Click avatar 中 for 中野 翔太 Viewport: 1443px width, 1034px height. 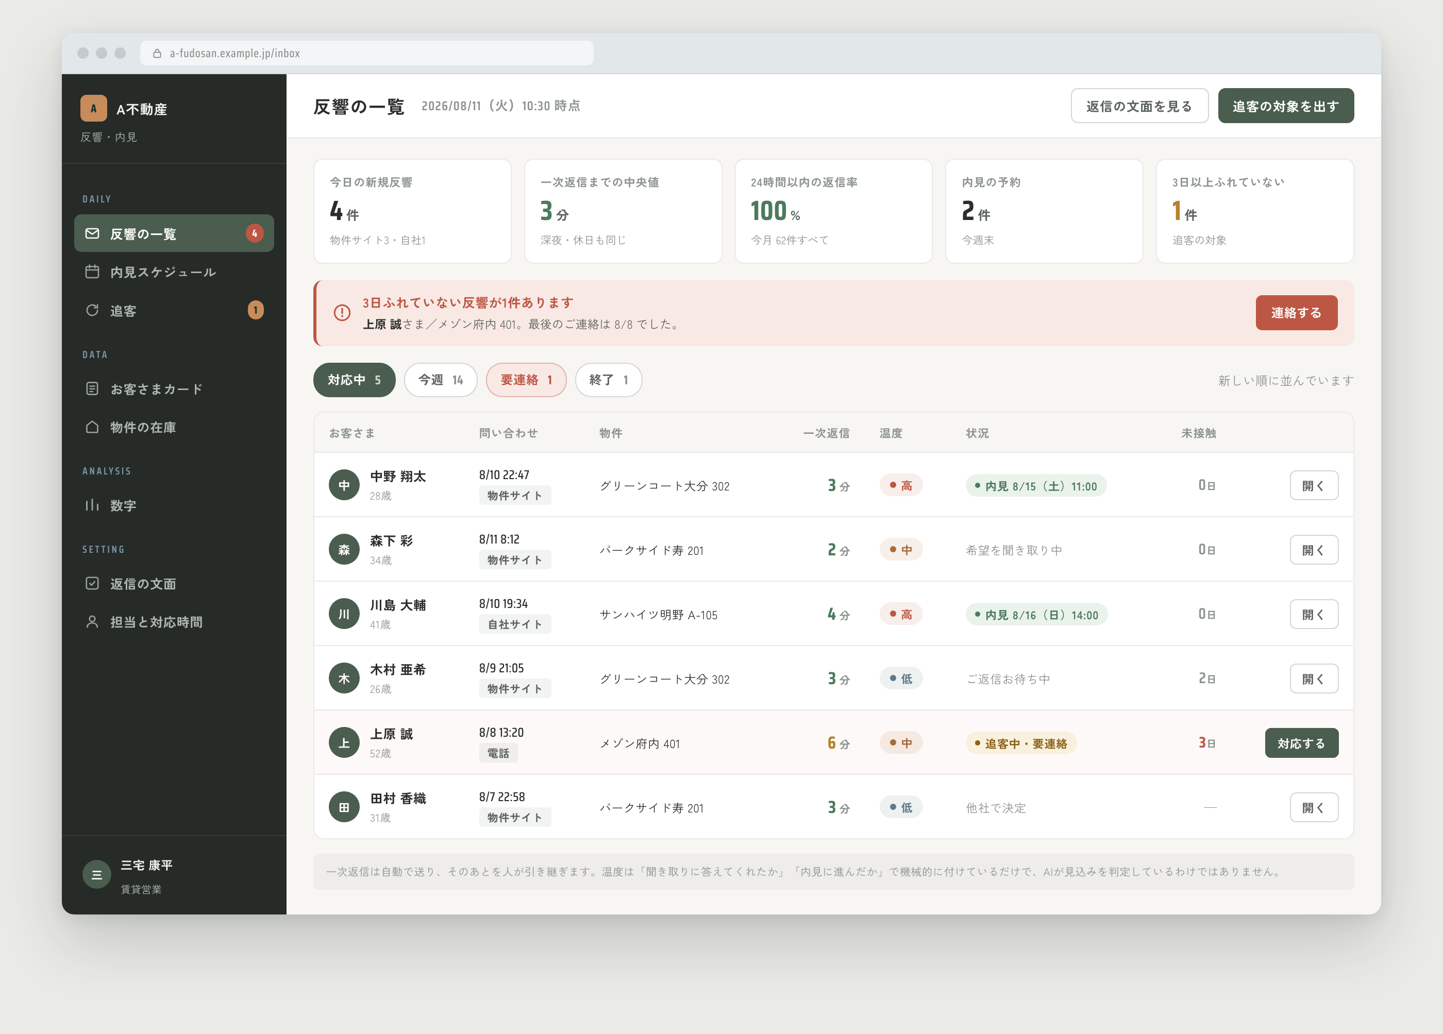click(x=344, y=485)
